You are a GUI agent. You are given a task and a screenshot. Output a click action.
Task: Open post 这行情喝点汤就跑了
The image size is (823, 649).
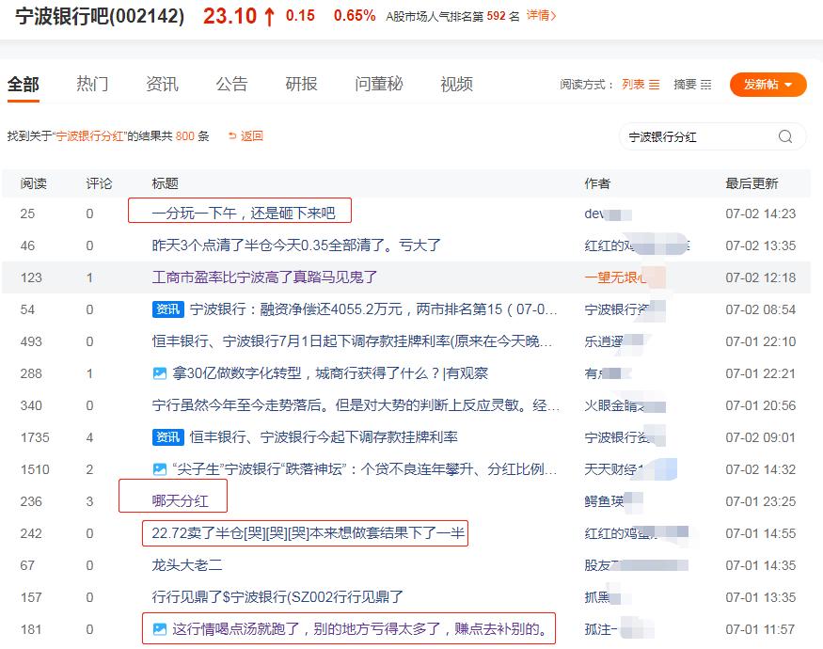pos(359,629)
